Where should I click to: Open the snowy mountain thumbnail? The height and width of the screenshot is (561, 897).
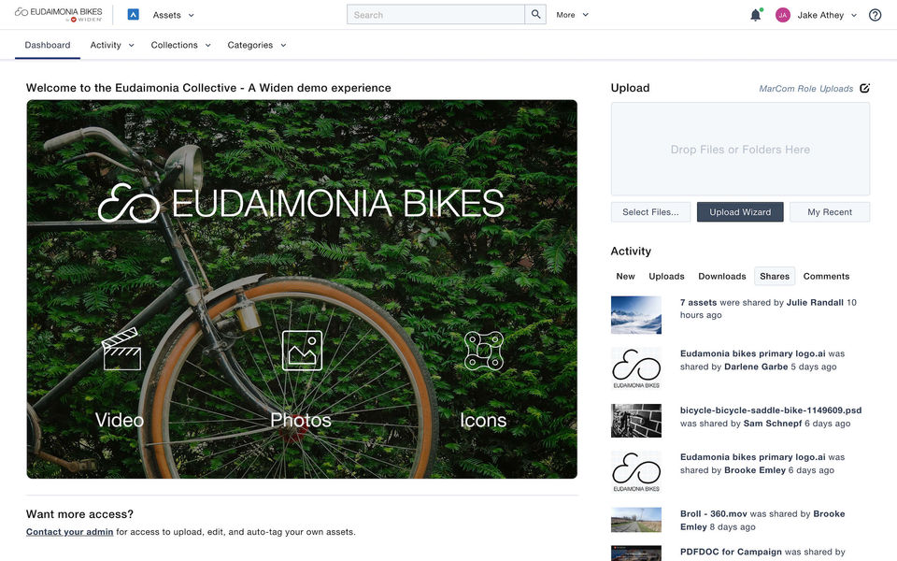[636, 315]
